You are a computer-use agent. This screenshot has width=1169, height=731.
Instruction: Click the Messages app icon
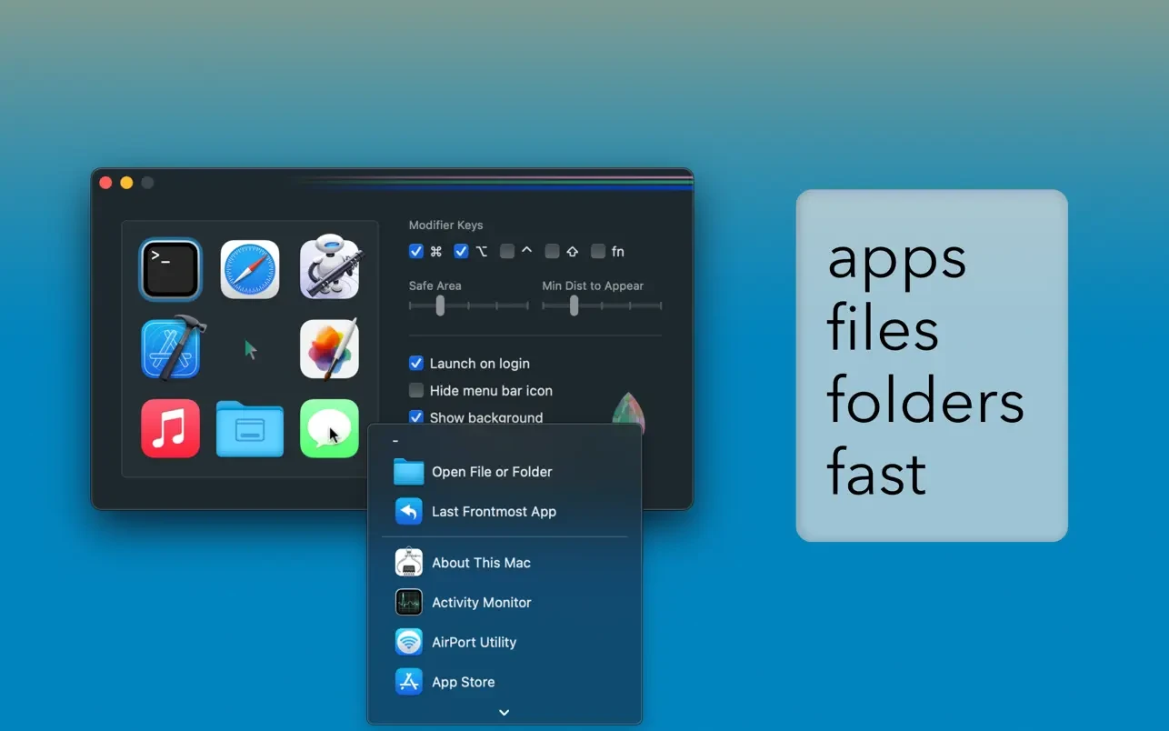tap(329, 428)
